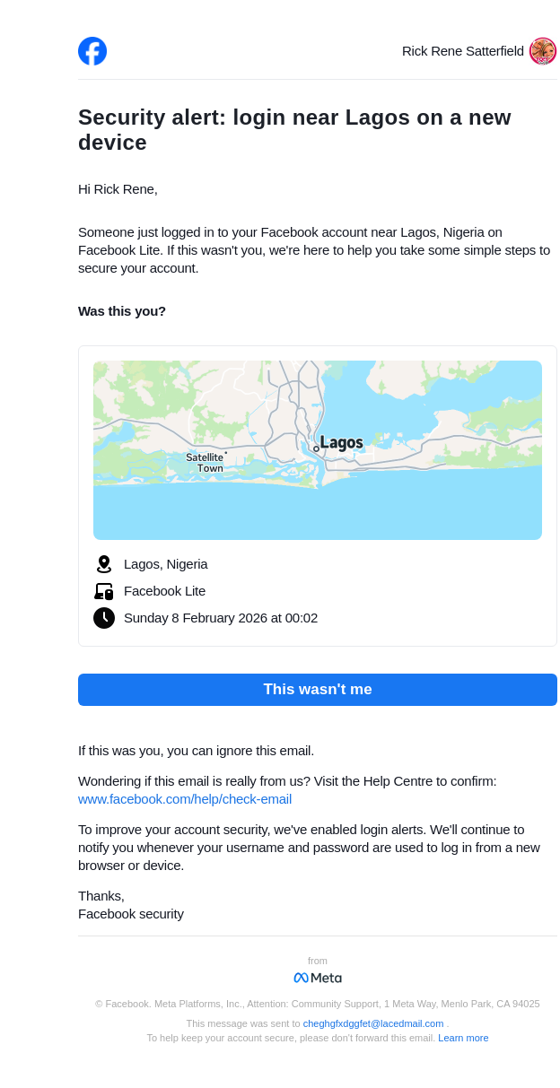The width and height of the screenshot is (560, 1088).
Task: Click the "Lagos" city label on the map
Action: coord(341,443)
